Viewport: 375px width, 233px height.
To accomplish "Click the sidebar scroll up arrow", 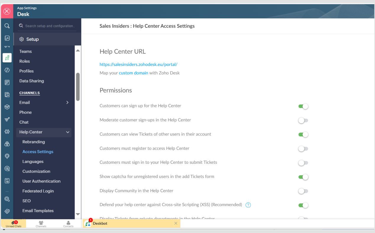I will tap(78, 51).
